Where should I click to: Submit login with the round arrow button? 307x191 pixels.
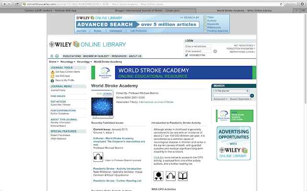[215, 52]
